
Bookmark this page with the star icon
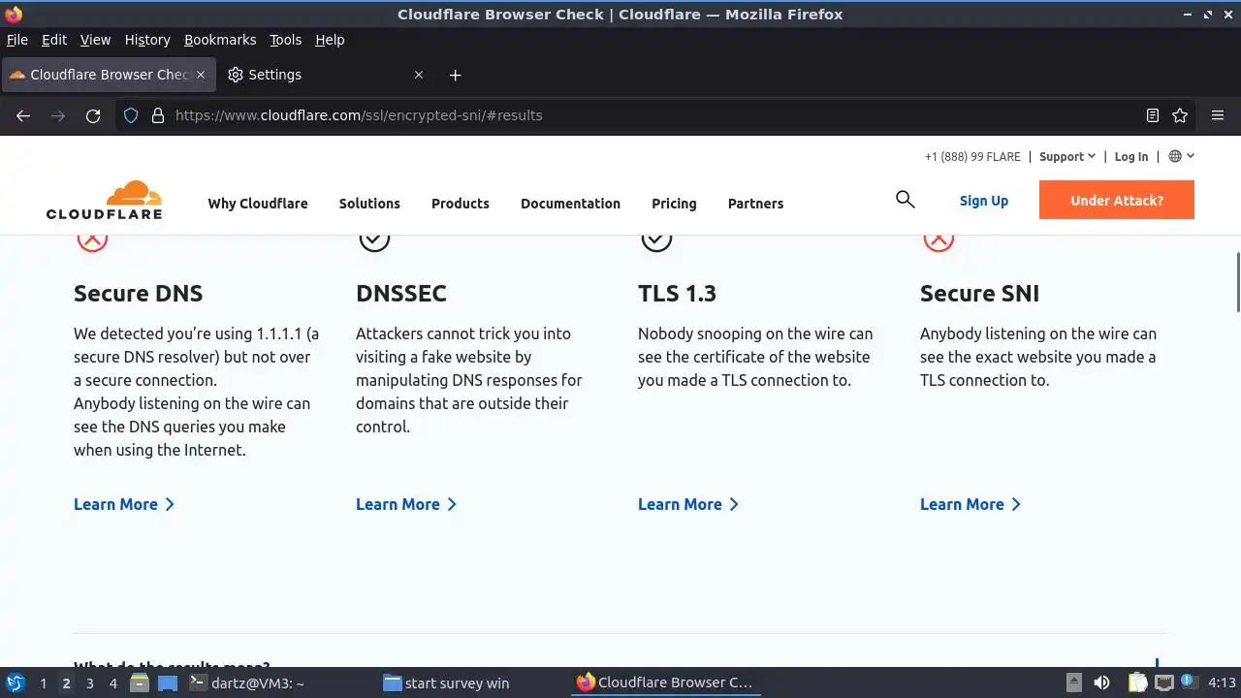point(1180,115)
